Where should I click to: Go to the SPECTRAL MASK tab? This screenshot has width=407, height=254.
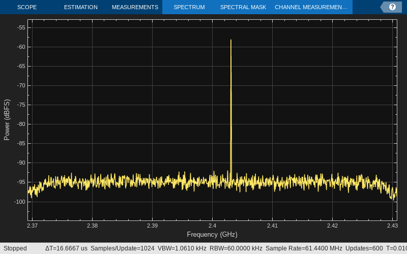[243, 7]
